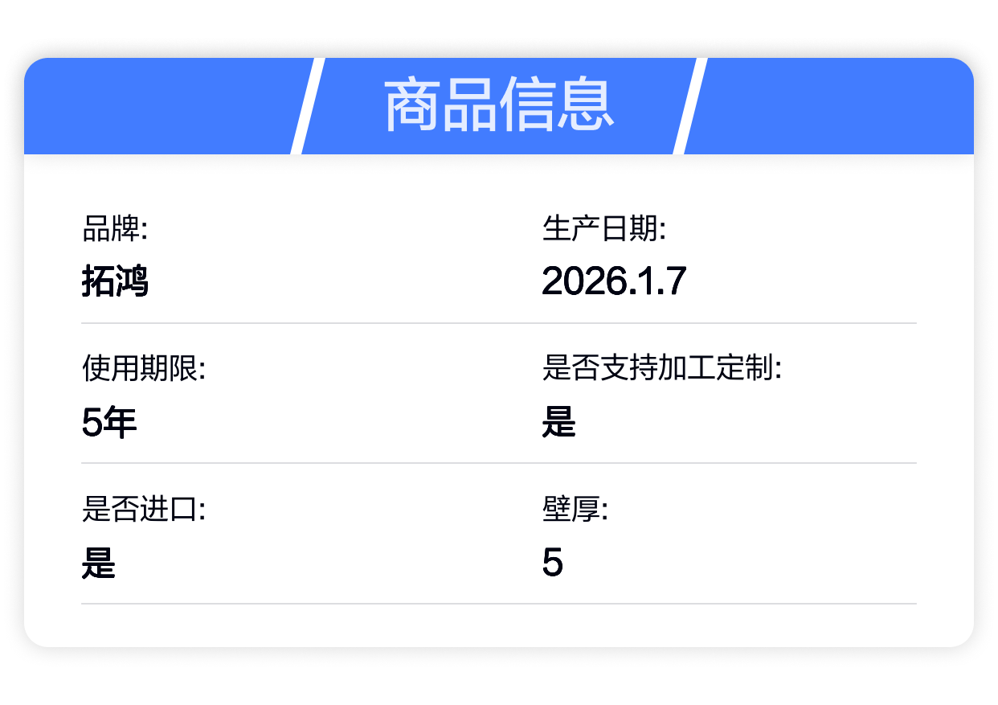998x705 pixels.
Task: Select the 壁厚 value 5
Action: pos(552,564)
